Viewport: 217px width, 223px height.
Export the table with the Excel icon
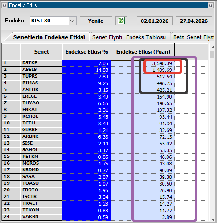(121, 21)
